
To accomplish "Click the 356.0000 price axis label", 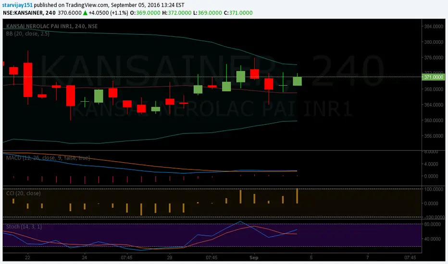I will click(x=434, y=136).
